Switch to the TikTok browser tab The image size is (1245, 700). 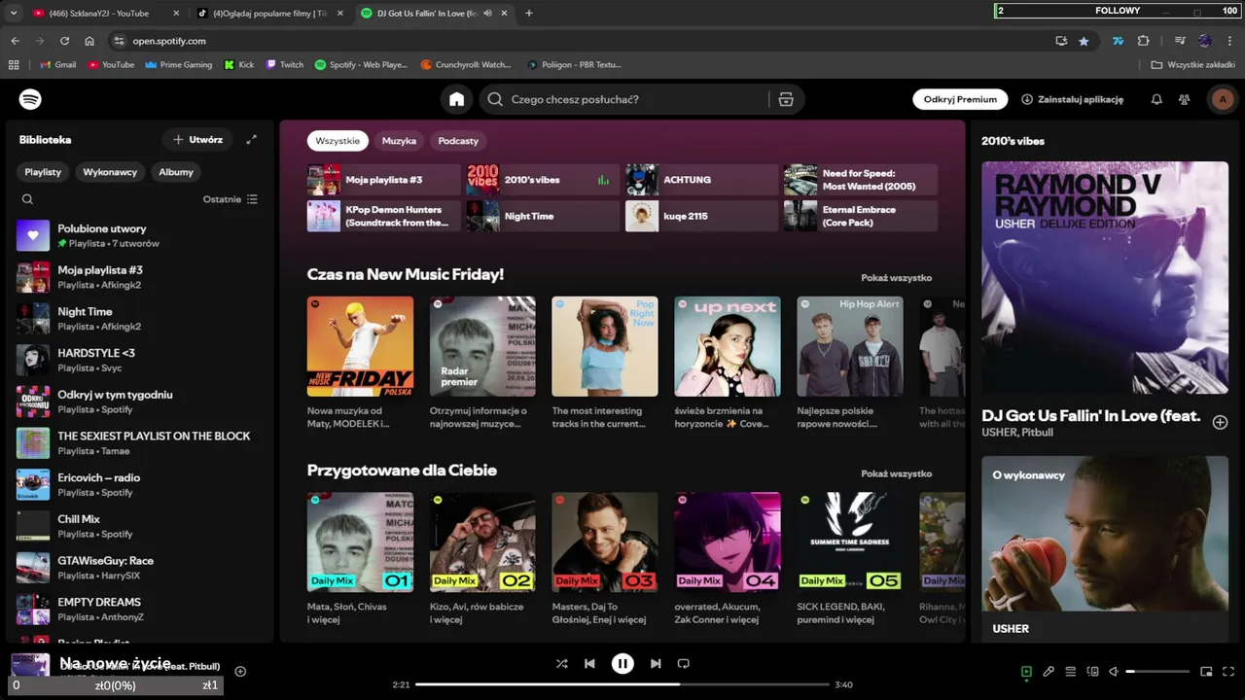pyautogui.click(x=267, y=14)
